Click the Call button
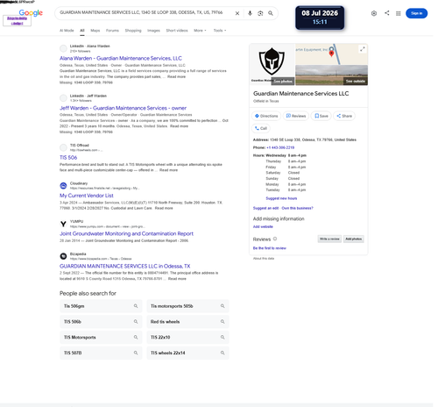 (x=261, y=128)
